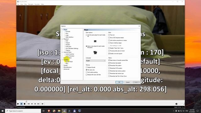Toggle 'Limit window proportions on resize'
The image size is (201, 113).
coord(109,40)
